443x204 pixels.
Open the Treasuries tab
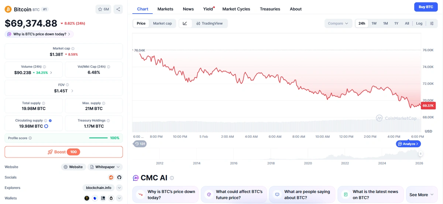270,9
